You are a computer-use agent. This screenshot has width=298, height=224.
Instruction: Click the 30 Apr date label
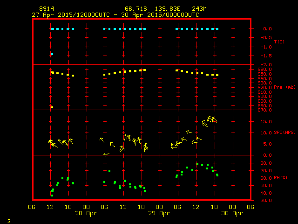pyautogui.click(x=232, y=213)
